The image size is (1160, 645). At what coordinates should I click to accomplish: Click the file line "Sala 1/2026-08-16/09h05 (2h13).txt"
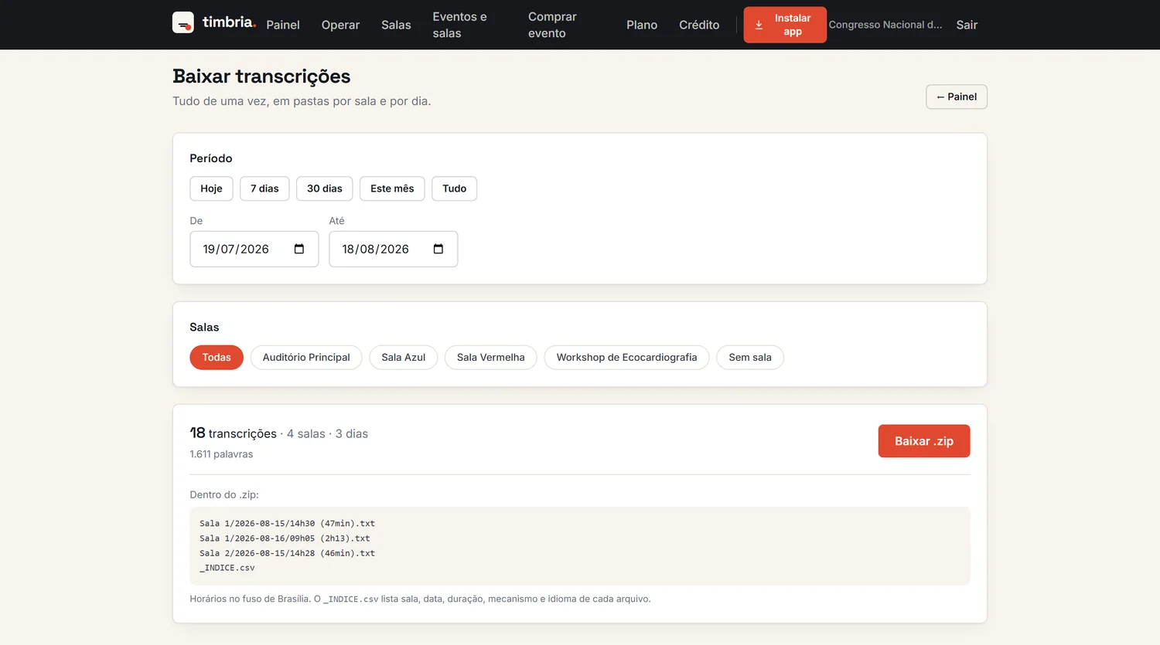click(x=285, y=538)
